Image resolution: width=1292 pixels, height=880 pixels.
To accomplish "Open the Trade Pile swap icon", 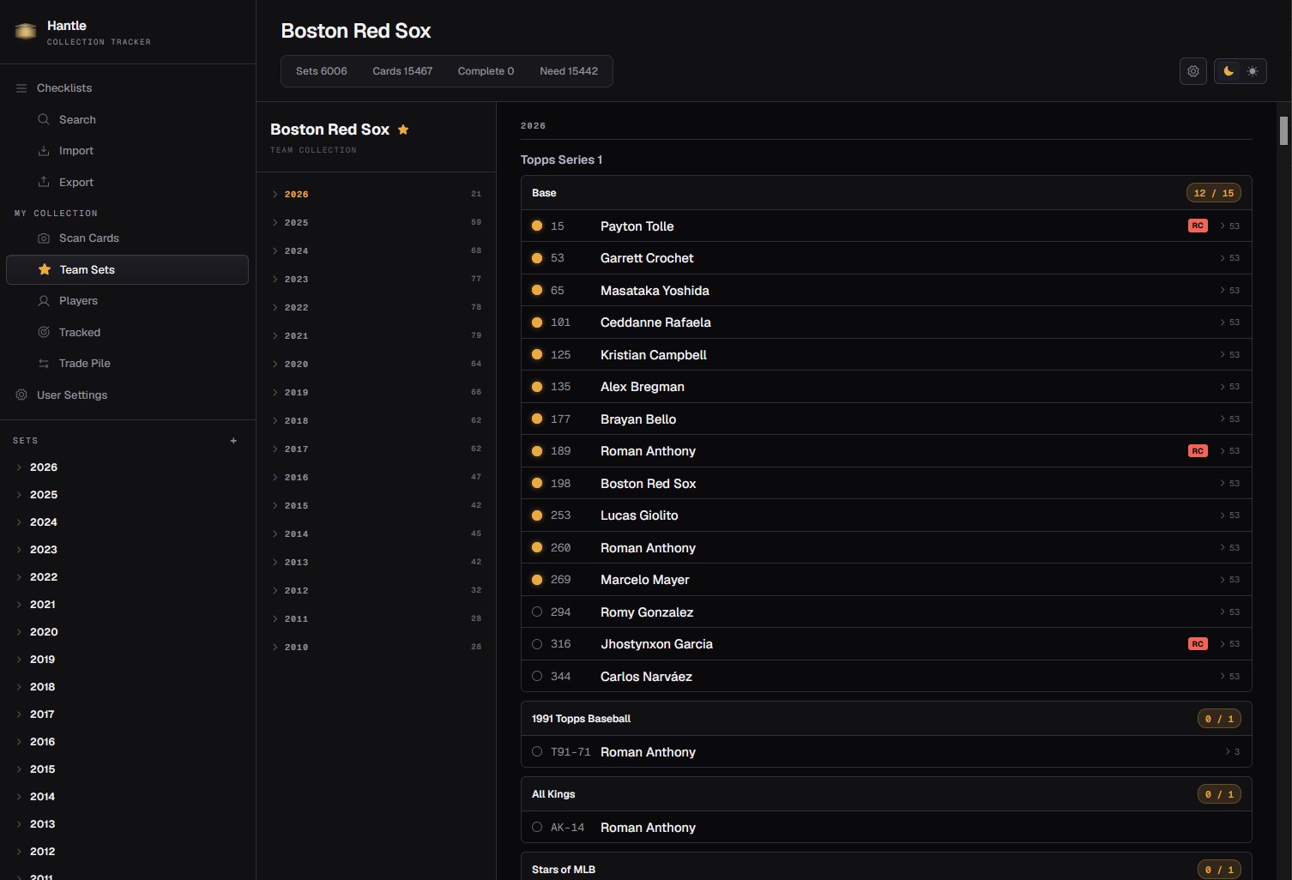I will click(44, 364).
